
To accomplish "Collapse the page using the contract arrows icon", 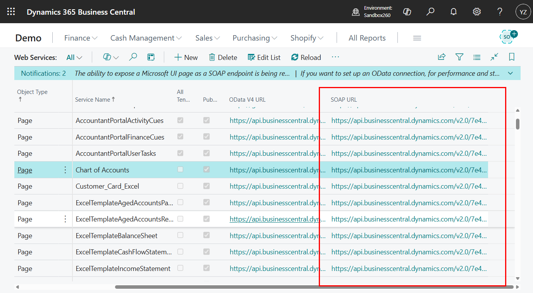I will (x=494, y=57).
